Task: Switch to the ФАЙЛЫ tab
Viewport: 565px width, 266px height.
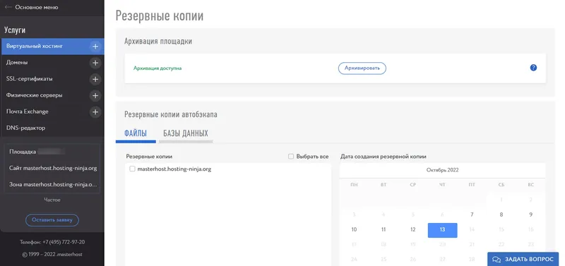Action: click(136, 133)
